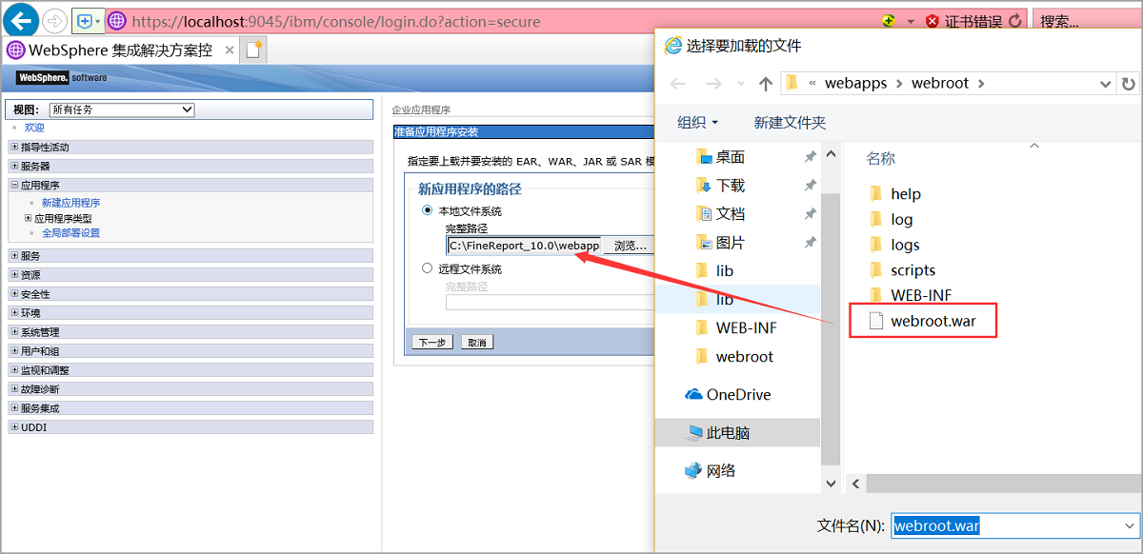
Task: Expand the 系统管理 section
Action: coord(13,332)
